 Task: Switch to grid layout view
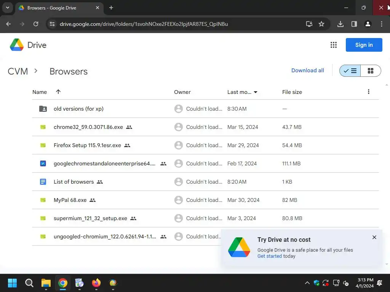(371, 71)
